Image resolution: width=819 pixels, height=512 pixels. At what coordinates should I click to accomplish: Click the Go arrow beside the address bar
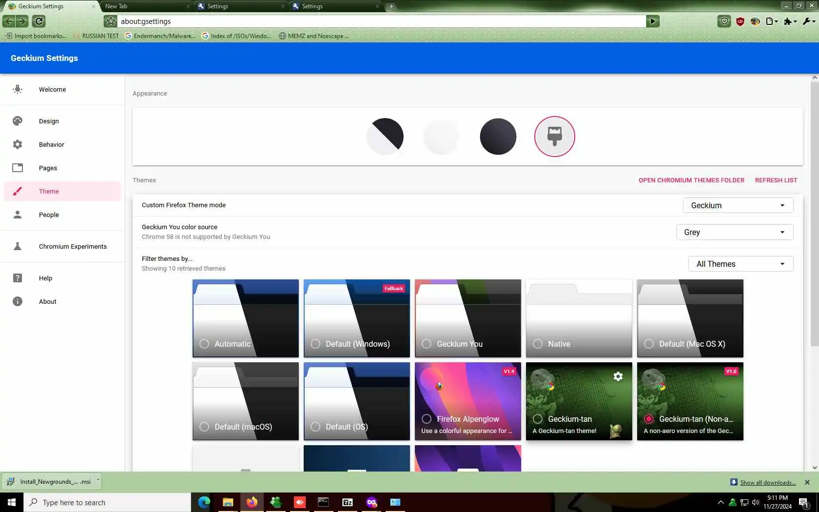(x=653, y=21)
